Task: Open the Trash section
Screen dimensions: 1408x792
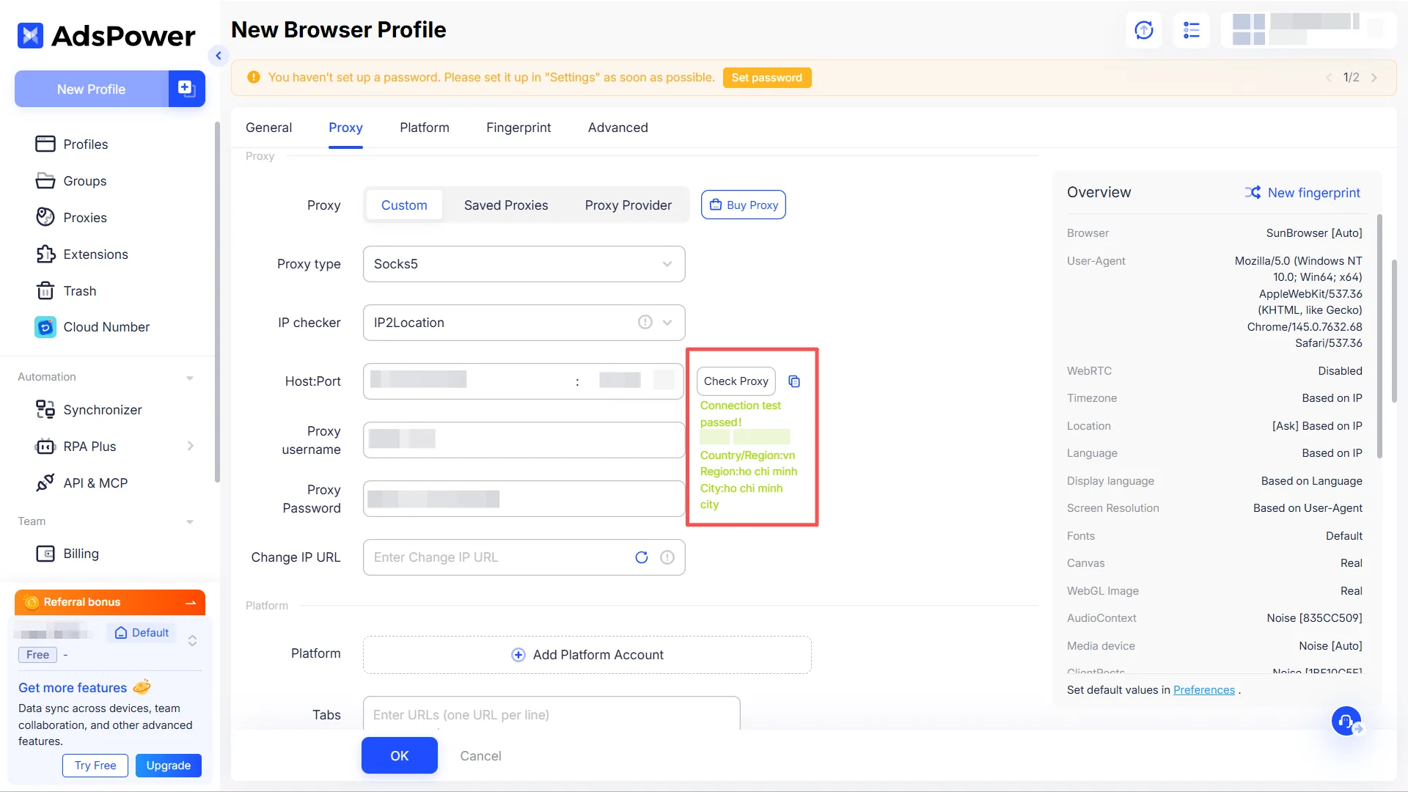Action: pyautogui.click(x=80, y=290)
